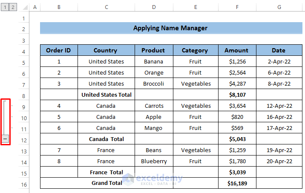Select column G header
Image resolution: width=305 pixels, height=193 pixels.
[x=279, y=7]
